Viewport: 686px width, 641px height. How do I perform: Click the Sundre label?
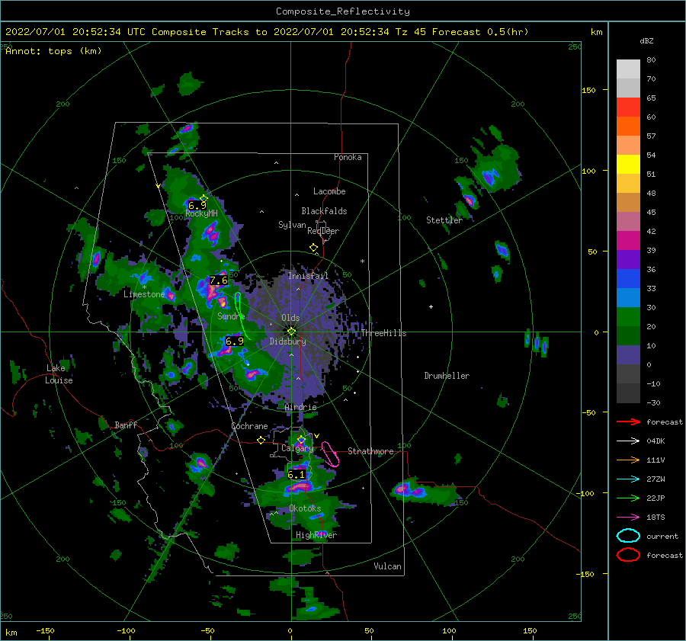[231, 316]
